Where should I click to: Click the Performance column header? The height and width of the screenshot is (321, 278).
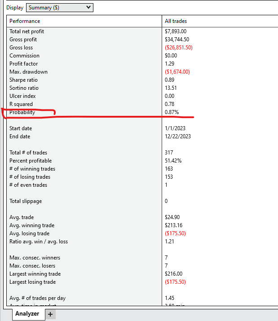(x=25, y=21)
